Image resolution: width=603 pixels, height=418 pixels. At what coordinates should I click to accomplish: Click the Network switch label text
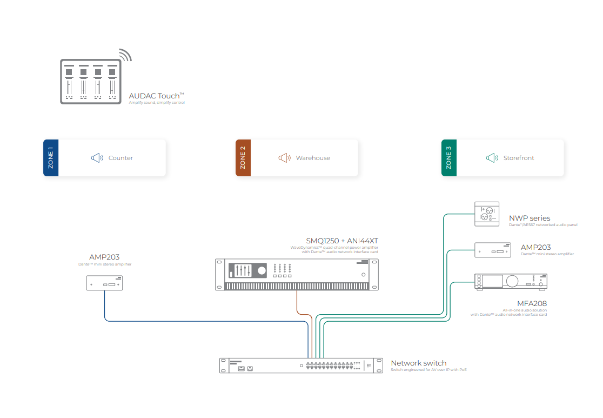[419, 363]
